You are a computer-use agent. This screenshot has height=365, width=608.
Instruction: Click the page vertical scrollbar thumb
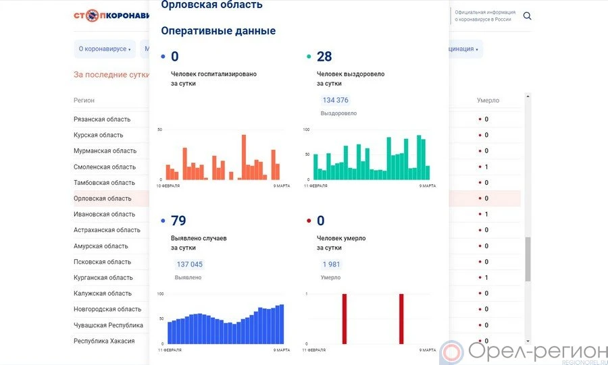pos(528,259)
